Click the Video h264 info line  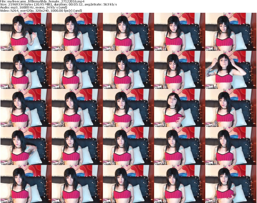[x=41, y=11]
